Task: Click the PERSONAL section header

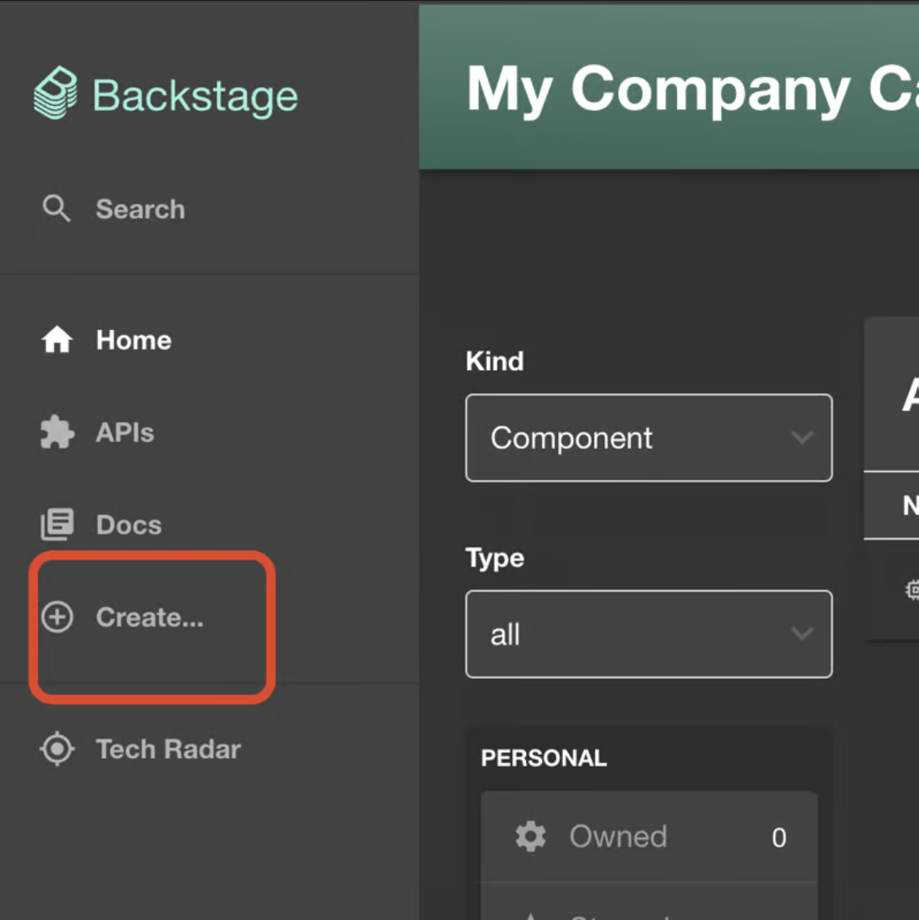Action: [544, 757]
